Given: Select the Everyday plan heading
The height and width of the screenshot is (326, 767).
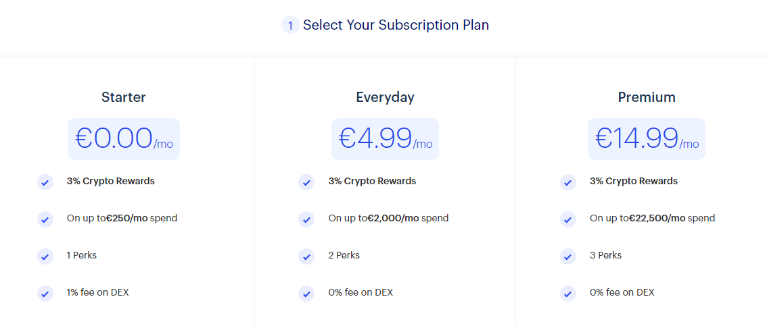Looking at the screenshot, I should click(x=385, y=98).
